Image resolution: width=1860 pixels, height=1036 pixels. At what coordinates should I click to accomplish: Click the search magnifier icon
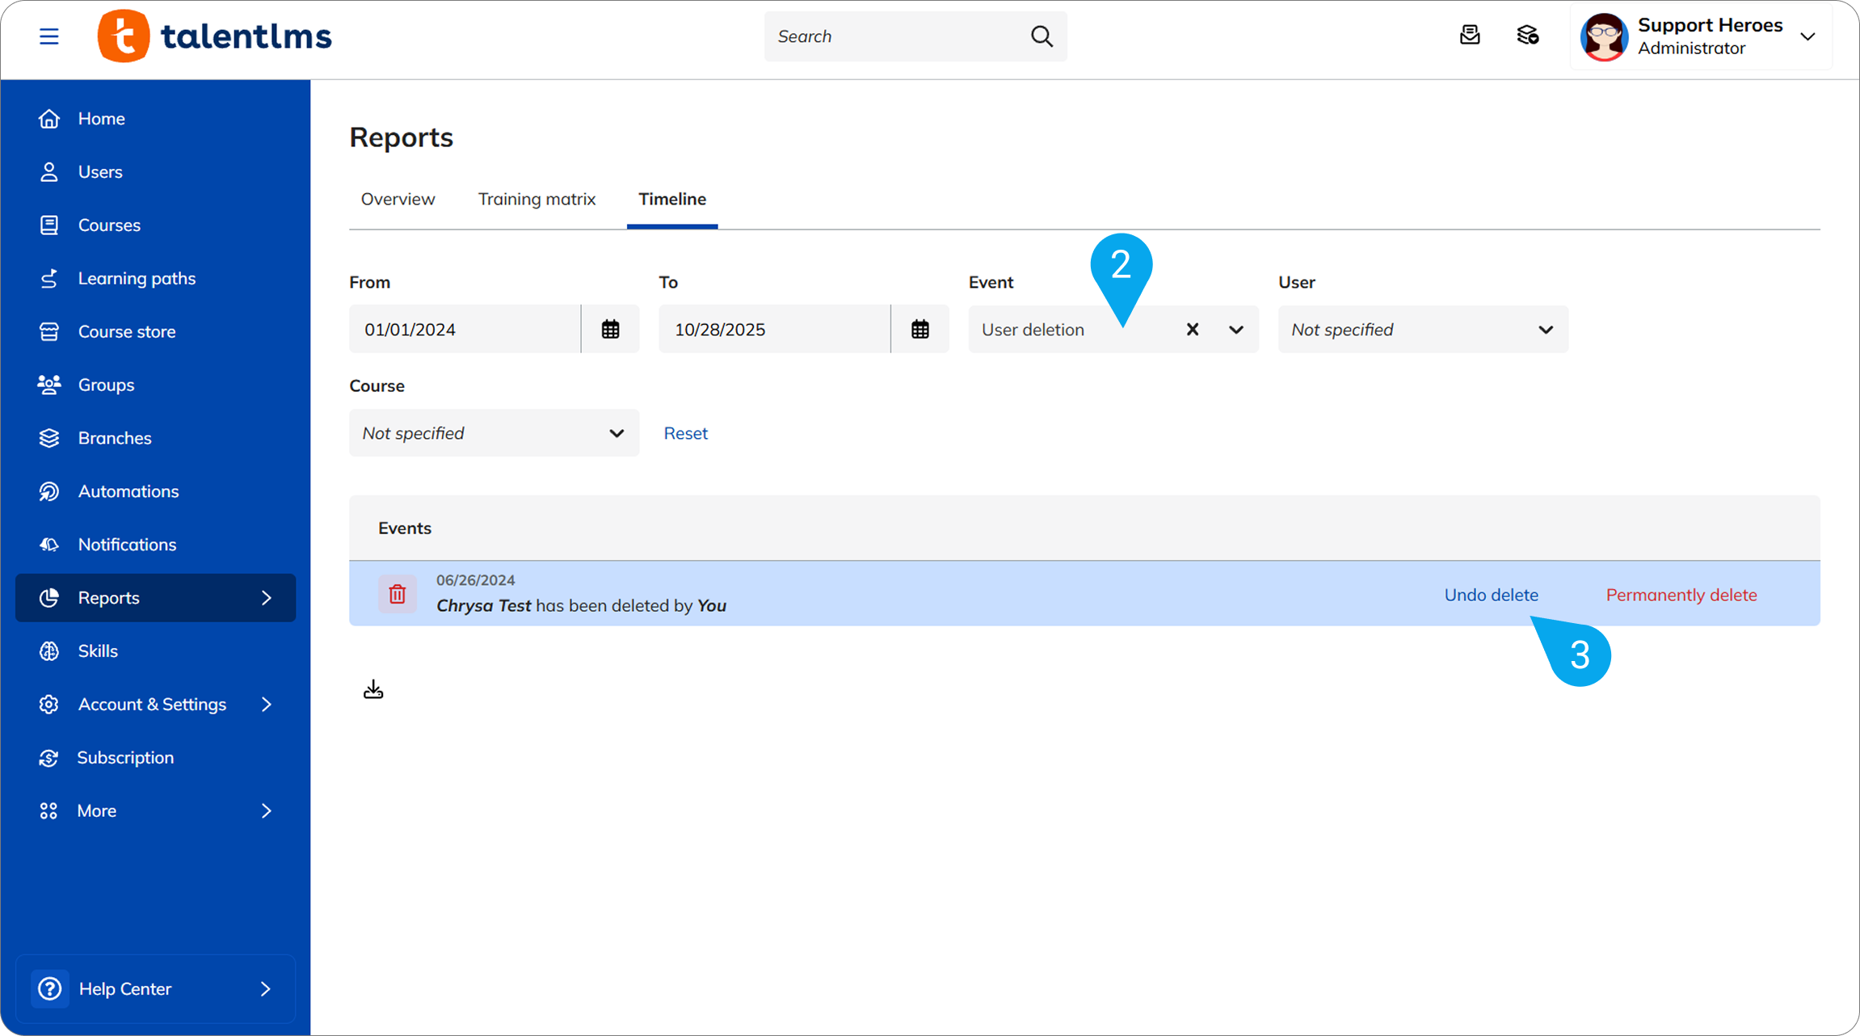click(x=1042, y=36)
